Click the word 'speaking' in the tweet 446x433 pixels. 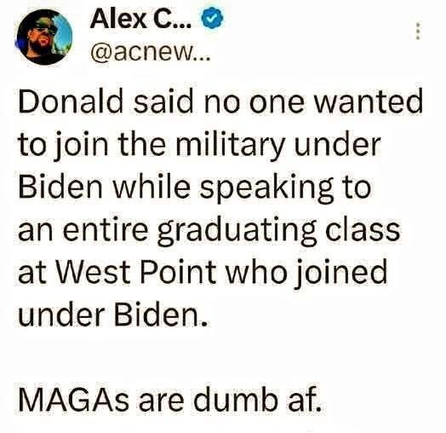click(266, 188)
